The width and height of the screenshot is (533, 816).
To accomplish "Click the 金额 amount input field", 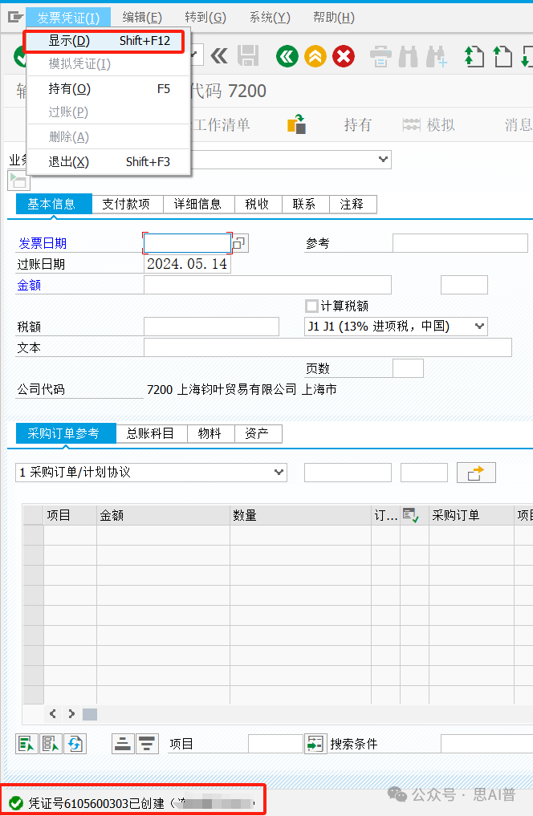I will tap(267, 285).
